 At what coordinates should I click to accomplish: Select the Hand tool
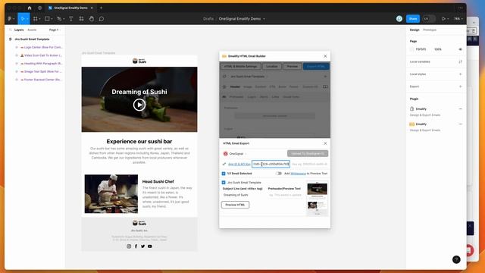point(91,19)
